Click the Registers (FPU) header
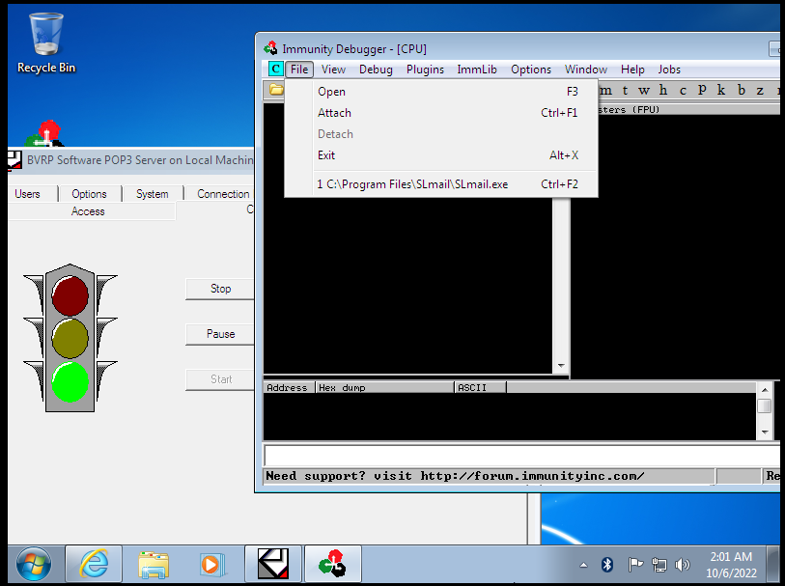This screenshot has height=586, width=785. pyautogui.click(x=688, y=109)
